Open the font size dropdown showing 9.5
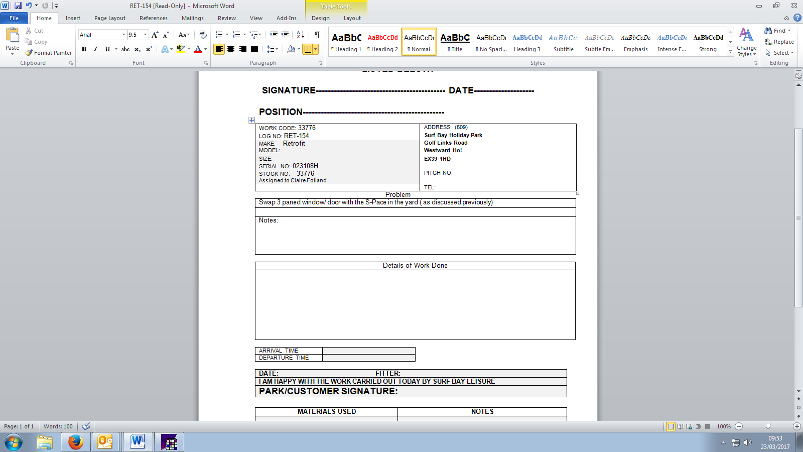The image size is (803, 452). [x=146, y=35]
